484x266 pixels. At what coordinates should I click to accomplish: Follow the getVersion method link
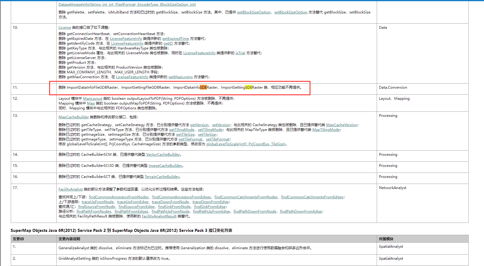click(200, 125)
